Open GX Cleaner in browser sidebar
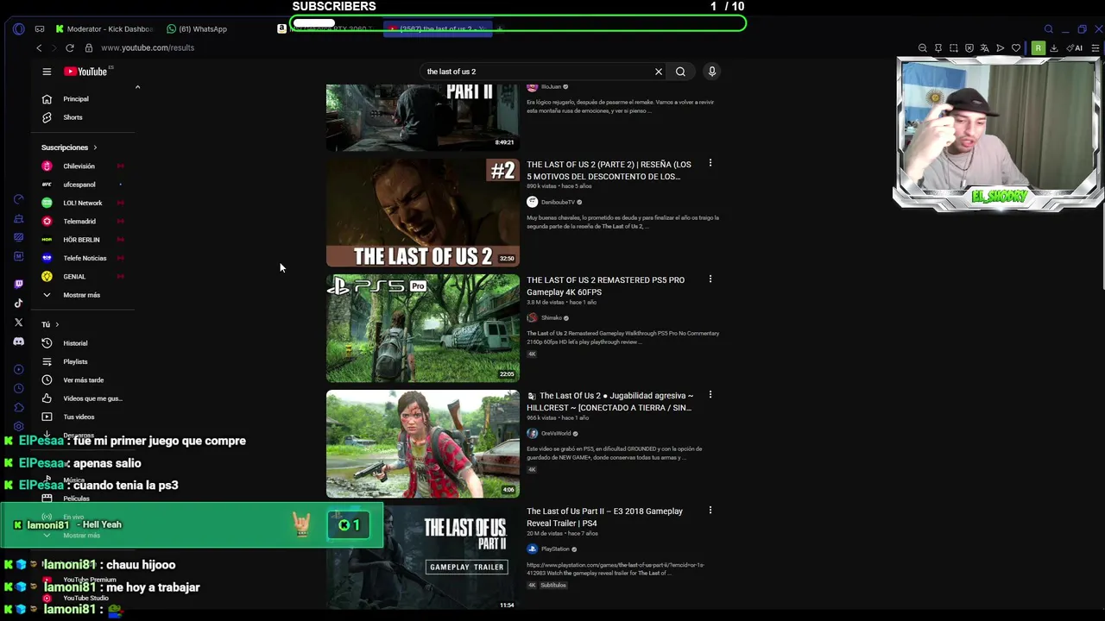1105x621 pixels. (x=18, y=219)
